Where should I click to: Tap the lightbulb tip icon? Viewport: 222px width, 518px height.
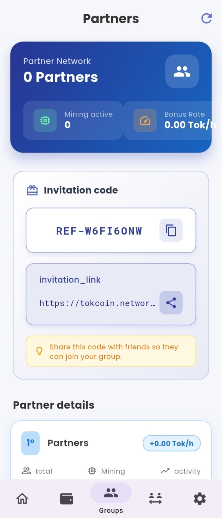(x=39, y=351)
